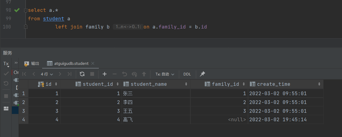Switch to the 输出 output tab
This screenshot has width=342, height=137.
point(32,64)
